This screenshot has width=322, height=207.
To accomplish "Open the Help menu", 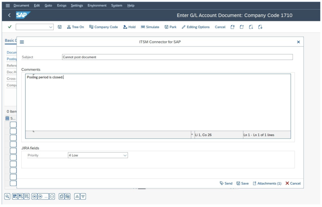I will [130, 6].
